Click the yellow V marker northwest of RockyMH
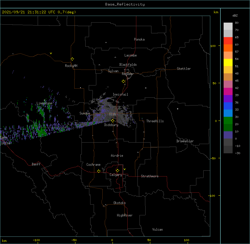Image resolution: width=250 pixels, height=244 pixels. 51,53
